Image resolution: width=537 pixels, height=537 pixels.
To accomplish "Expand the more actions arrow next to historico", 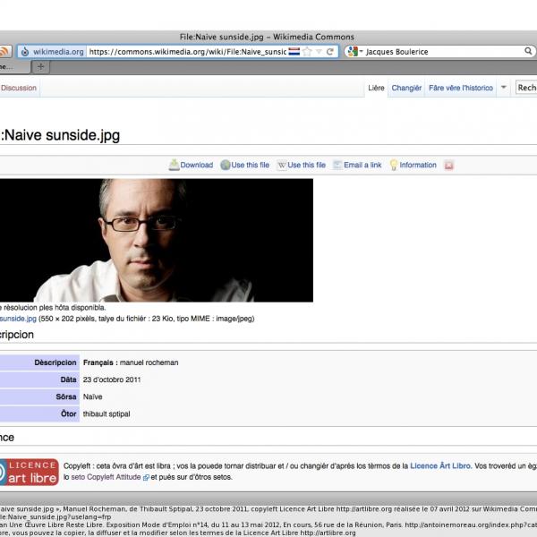I will pos(503,88).
